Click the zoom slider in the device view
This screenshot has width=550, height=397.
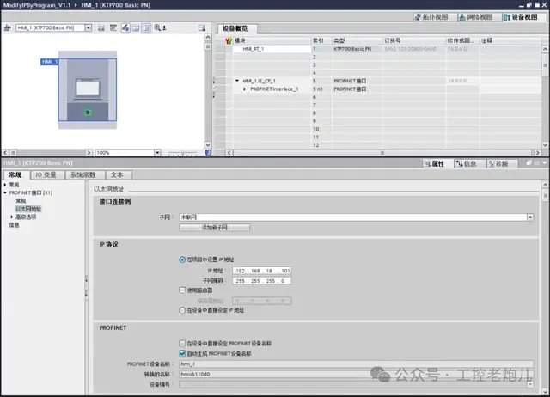[x=182, y=153]
